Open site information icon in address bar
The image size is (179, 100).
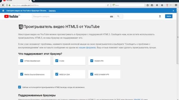click(7, 5)
